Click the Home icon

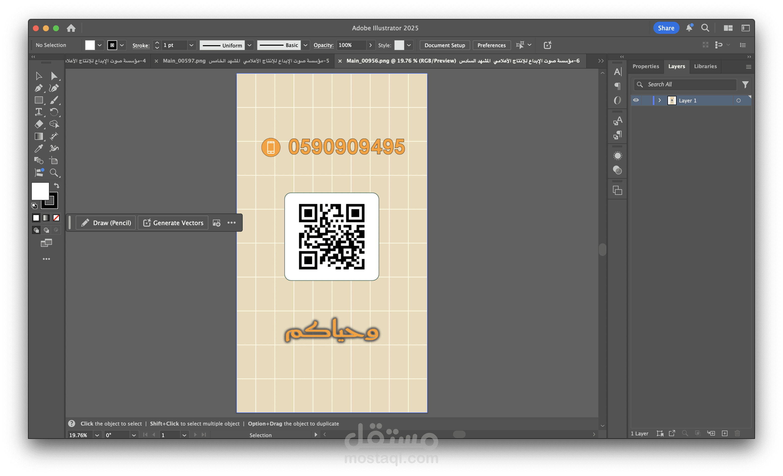pos(71,28)
